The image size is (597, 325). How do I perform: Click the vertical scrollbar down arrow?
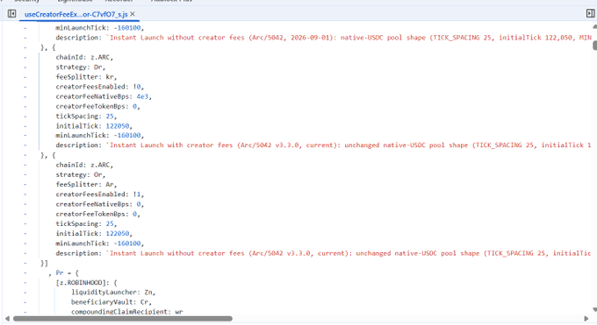pyautogui.click(x=594, y=309)
